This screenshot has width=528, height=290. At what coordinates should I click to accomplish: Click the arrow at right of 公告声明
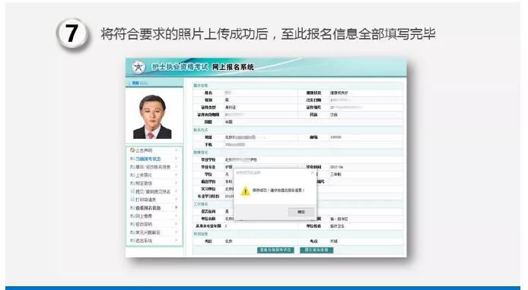pos(176,150)
